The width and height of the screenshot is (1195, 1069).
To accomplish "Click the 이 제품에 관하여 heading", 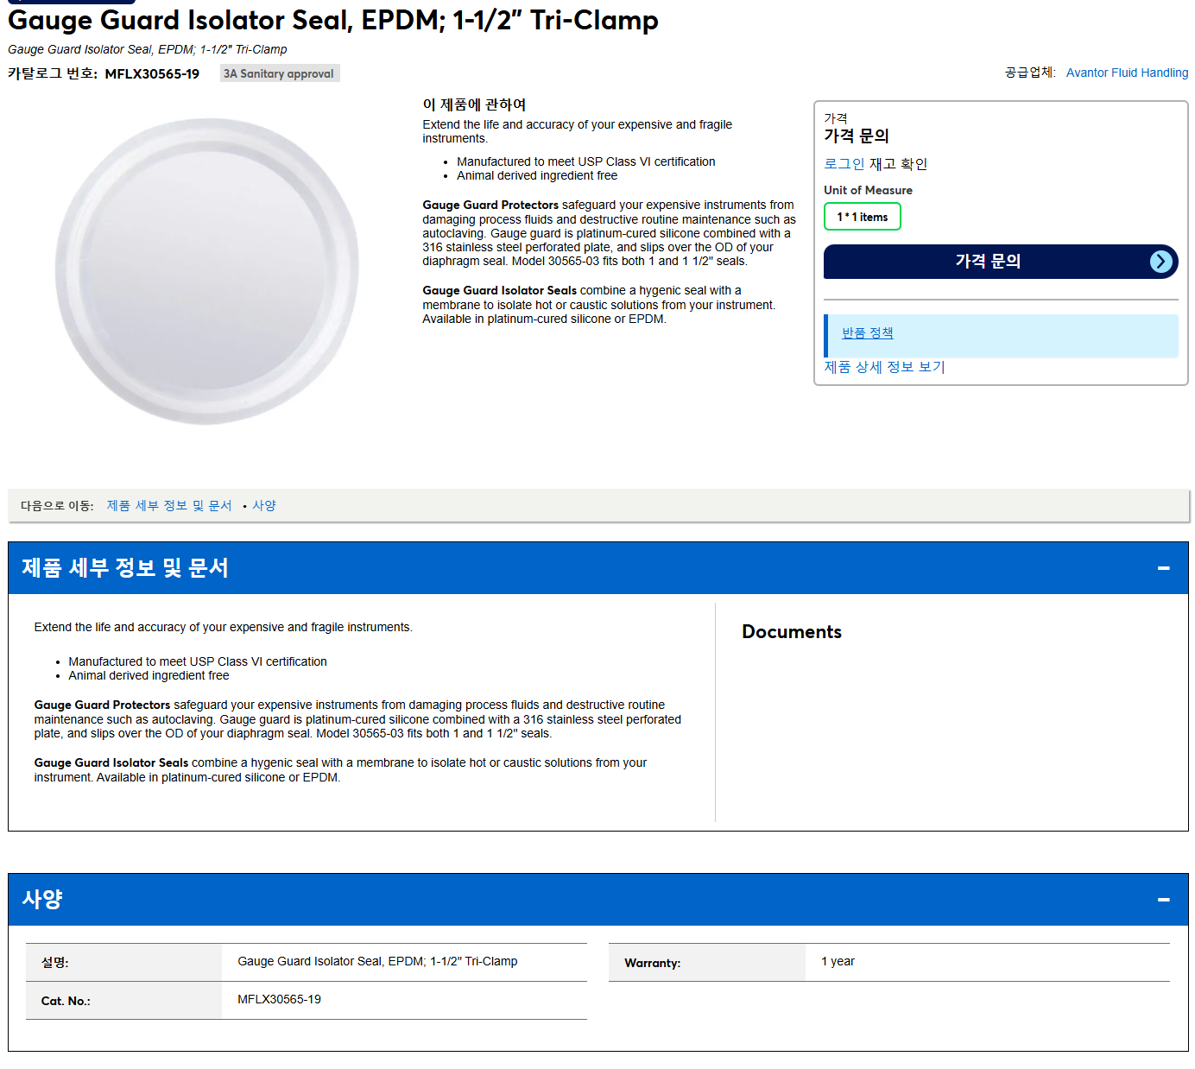I will (x=474, y=104).
